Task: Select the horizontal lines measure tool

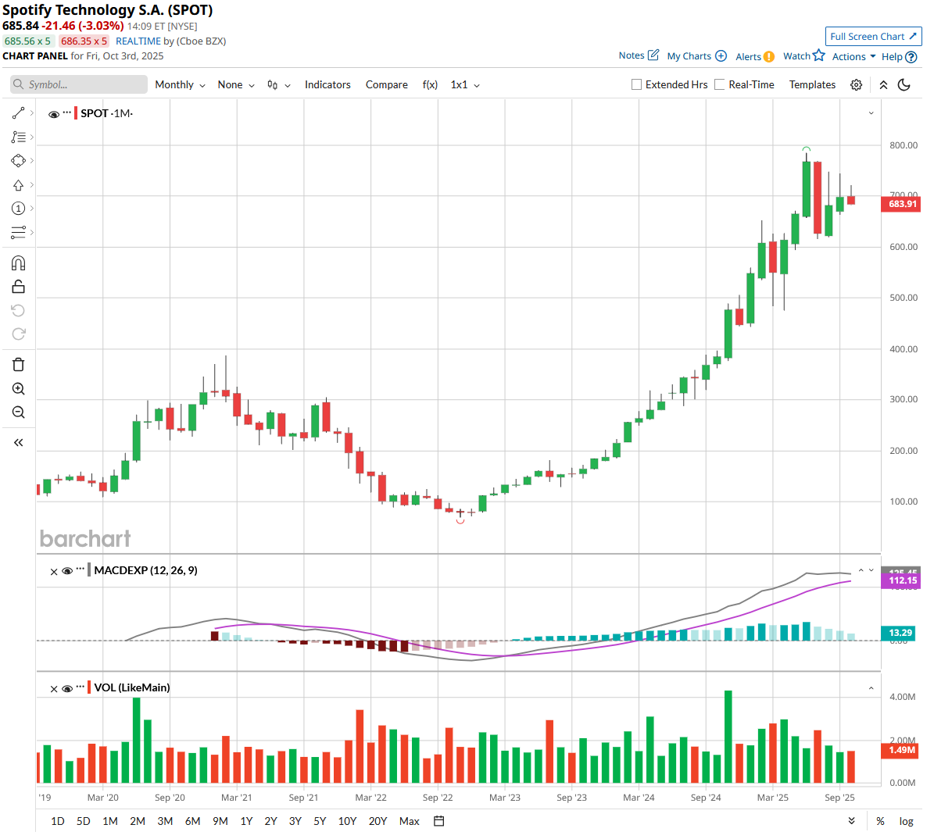Action: tap(18, 232)
